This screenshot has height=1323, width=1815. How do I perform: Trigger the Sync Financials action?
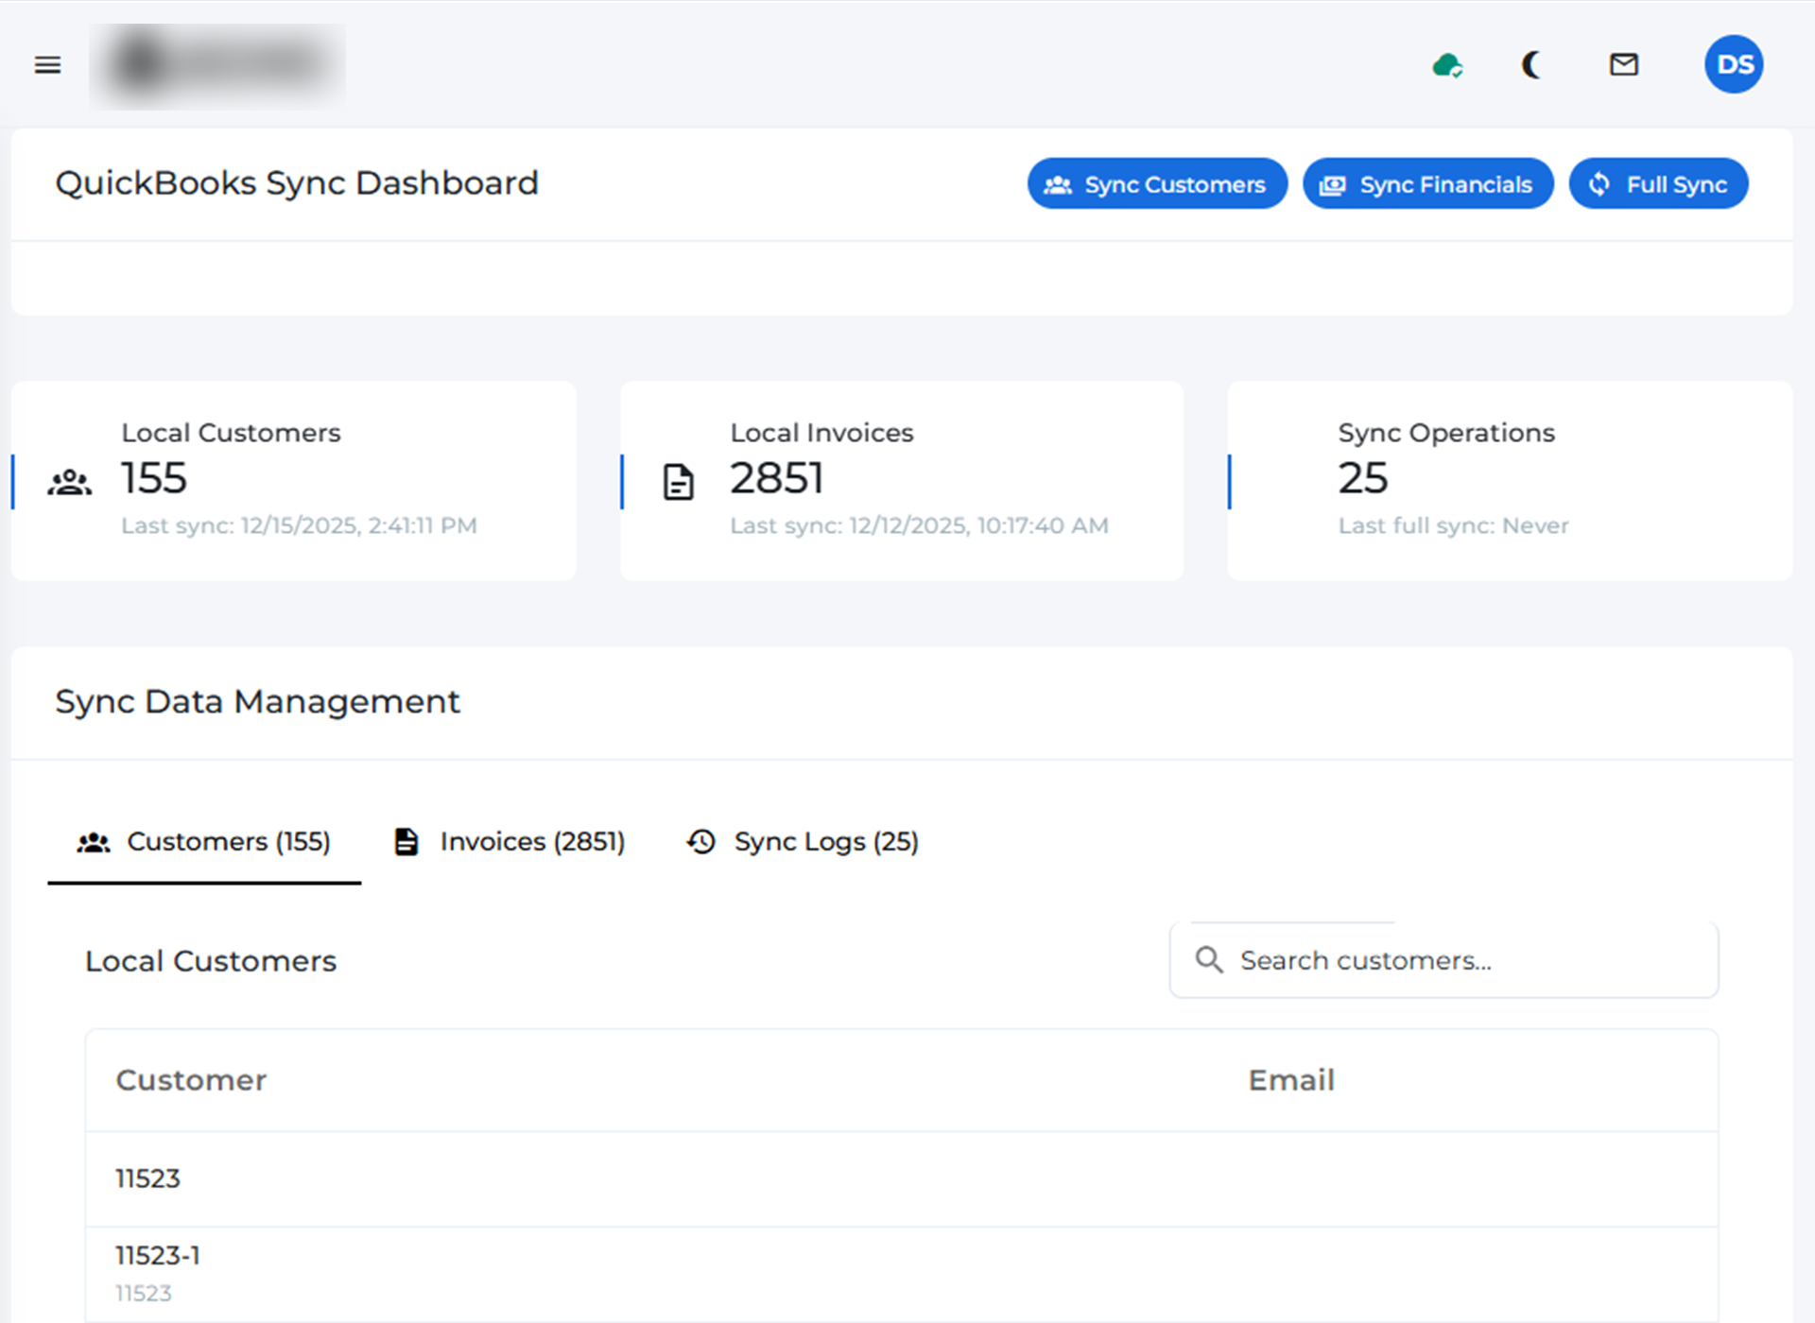pos(1427,183)
